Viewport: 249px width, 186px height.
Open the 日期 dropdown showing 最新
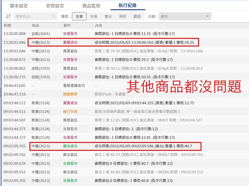tap(184, 17)
